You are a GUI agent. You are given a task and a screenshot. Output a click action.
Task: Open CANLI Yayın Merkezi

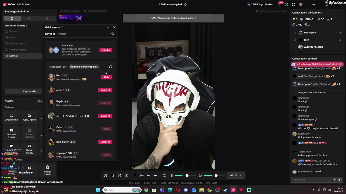[260, 5]
